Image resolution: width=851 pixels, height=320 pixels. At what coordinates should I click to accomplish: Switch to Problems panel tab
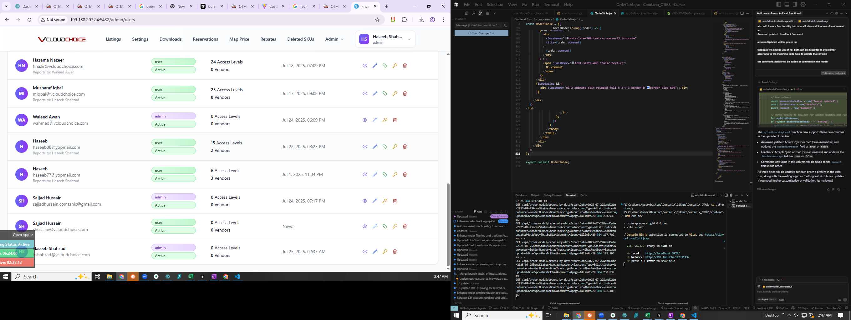pyautogui.click(x=521, y=195)
